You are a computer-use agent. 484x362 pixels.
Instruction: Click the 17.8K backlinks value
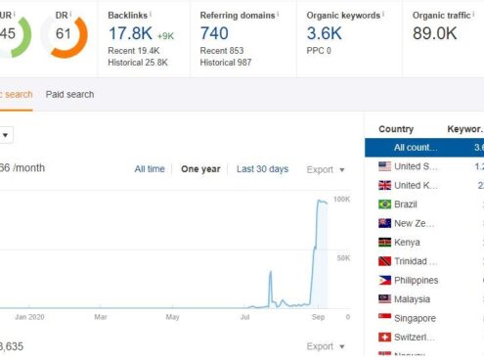[x=130, y=33]
